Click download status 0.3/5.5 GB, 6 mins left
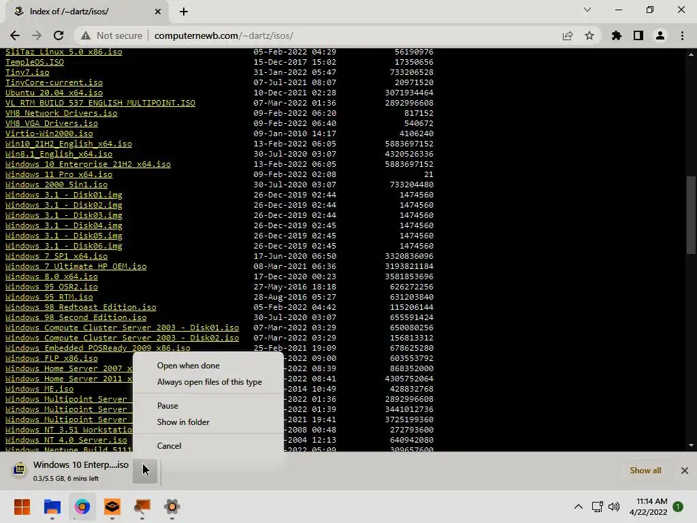 [66, 479]
